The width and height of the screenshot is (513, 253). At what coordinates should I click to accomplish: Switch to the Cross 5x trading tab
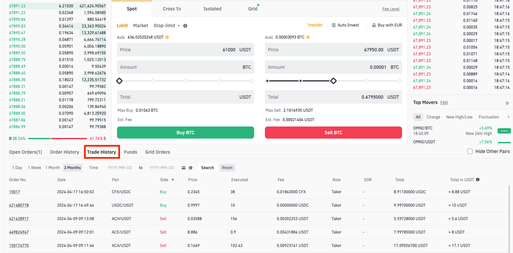172,9
